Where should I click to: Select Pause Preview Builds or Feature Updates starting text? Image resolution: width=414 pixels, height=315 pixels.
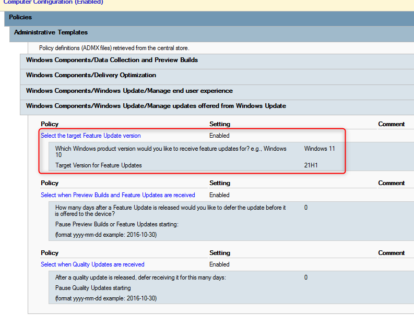coord(117,224)
